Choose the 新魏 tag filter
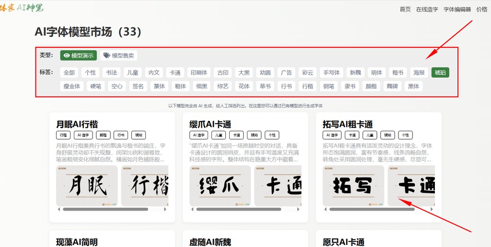 (355, 73)
